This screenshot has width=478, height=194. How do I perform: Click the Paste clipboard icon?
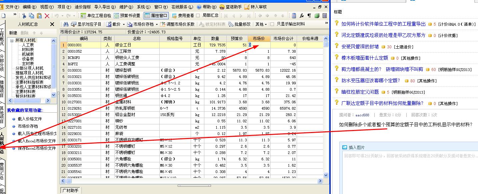[x=39, y=16]
